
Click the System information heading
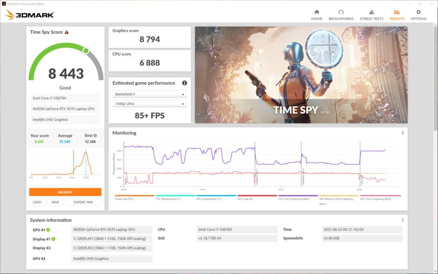pyautogui.click(x=50, y=220)
